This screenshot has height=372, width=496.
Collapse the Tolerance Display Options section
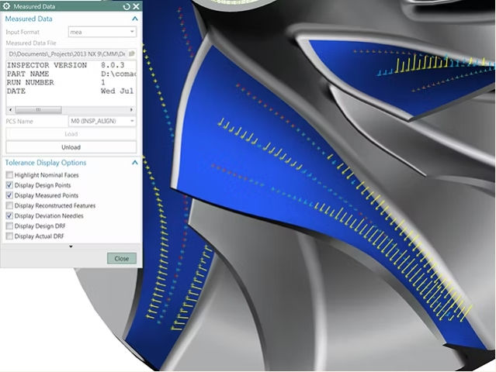point(134,163)
